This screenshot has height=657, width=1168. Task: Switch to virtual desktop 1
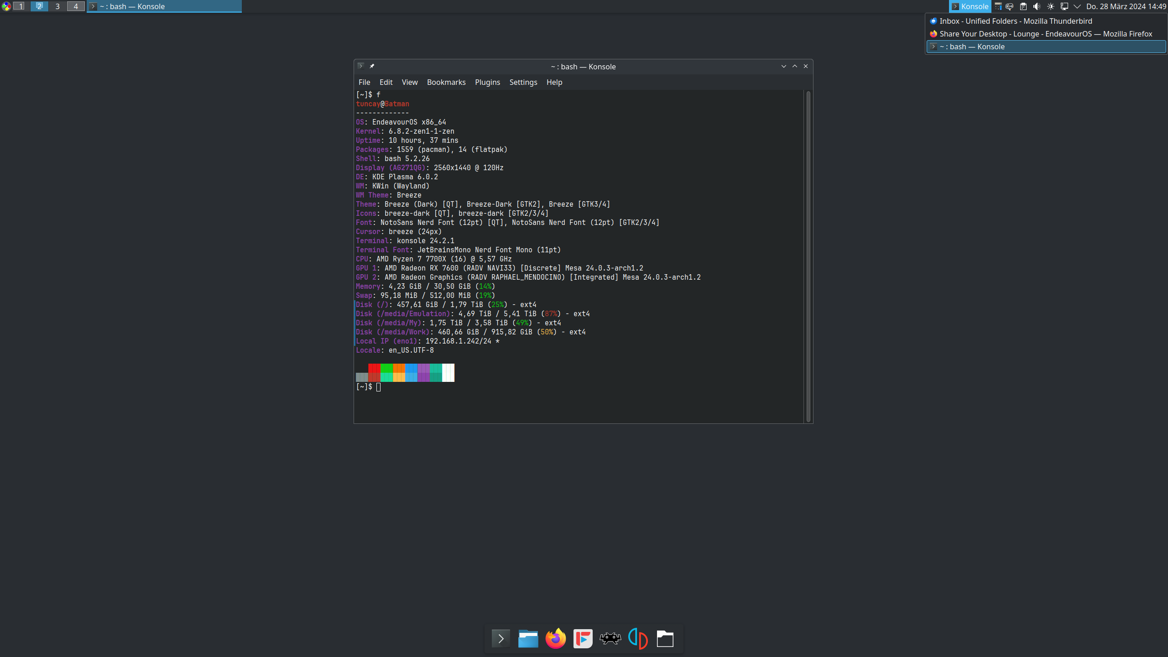20,6
